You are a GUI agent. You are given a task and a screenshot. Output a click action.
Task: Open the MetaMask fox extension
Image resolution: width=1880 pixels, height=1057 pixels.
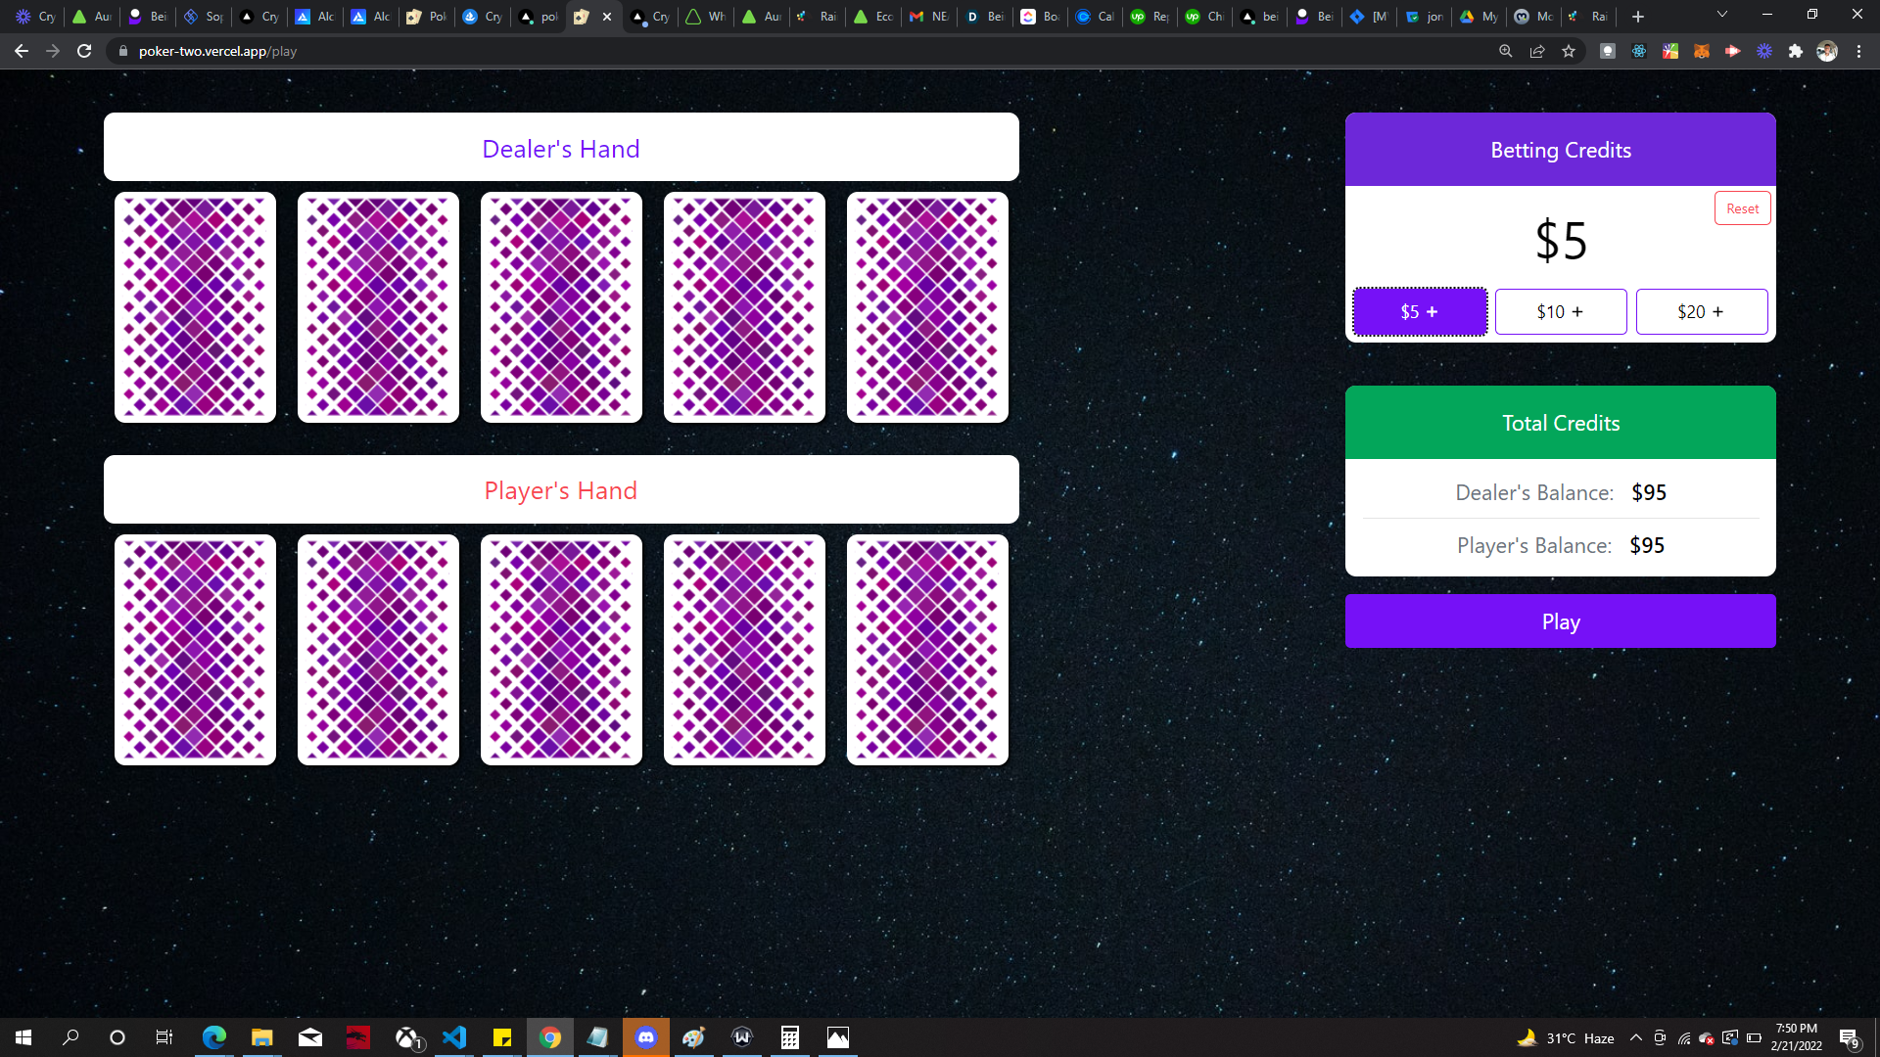pyautogui.click(x=1702, y=51)
